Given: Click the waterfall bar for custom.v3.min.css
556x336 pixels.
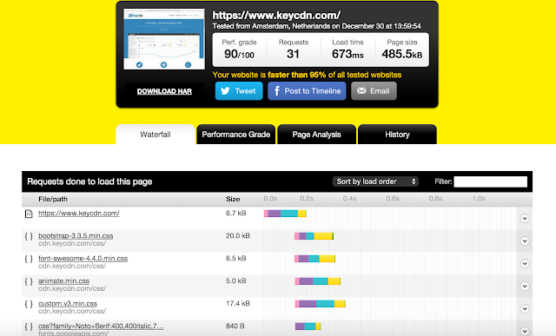Looking at the screenshot, I should click(x=321, y=304).
